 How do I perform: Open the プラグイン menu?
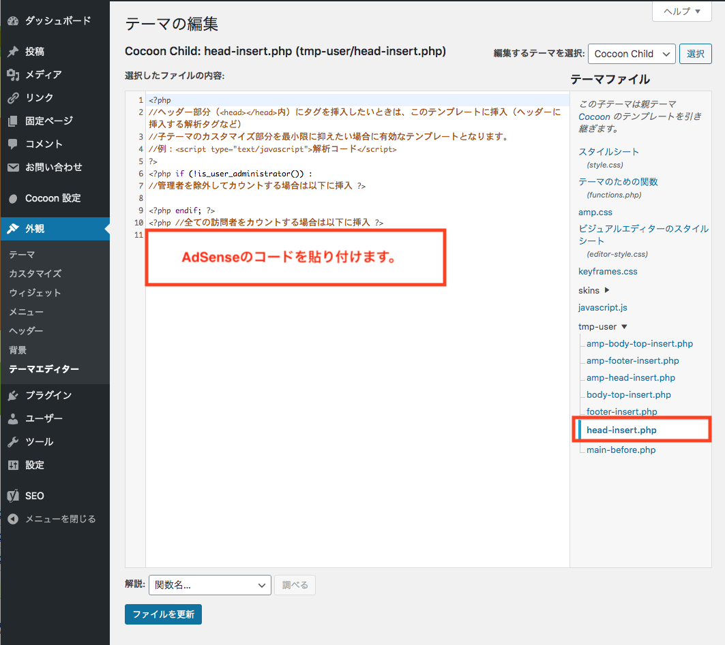(48, 395)
